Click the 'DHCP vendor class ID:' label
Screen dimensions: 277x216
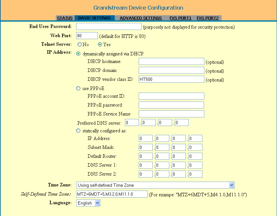point(111,79)
